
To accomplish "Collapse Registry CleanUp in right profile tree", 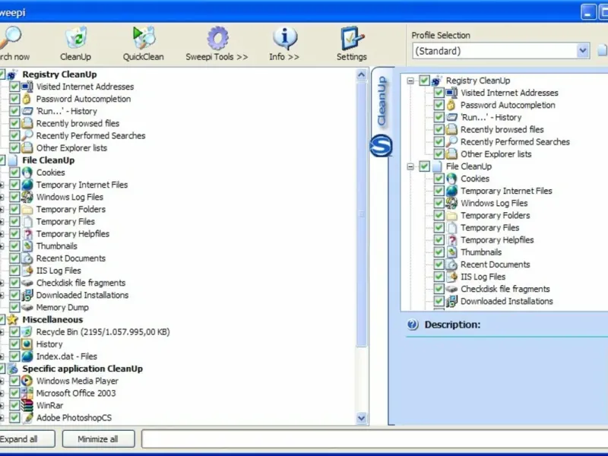I will (410, 81).
